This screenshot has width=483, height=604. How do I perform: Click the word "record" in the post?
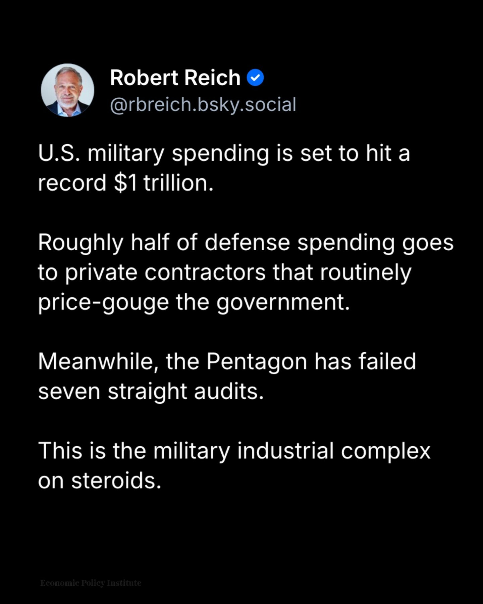click(72, 183)
